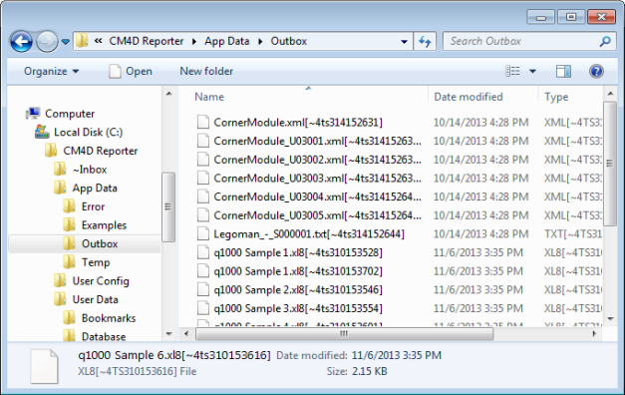
Task: Click the folder icon in the address bar
Action: pos(82,41)
